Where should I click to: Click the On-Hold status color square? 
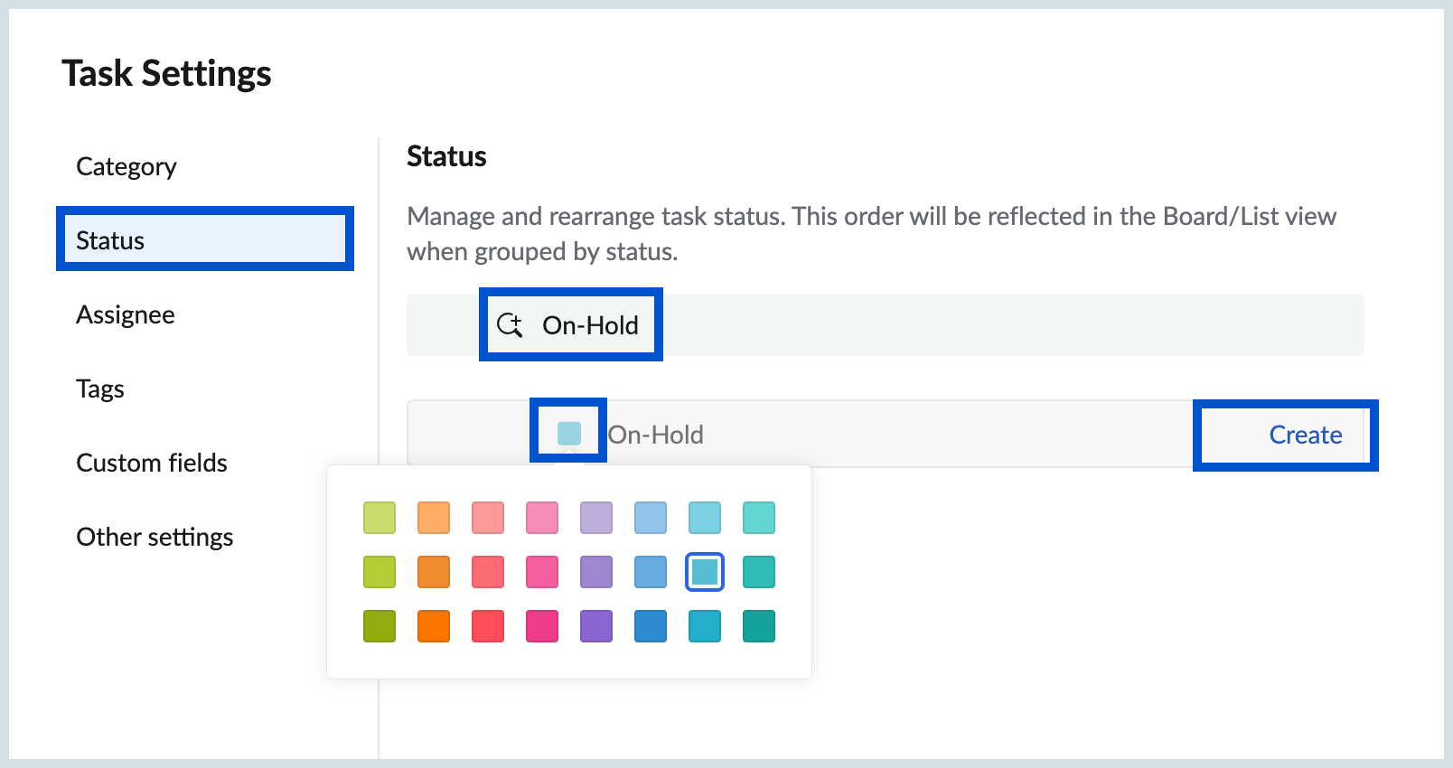click(567, 433)
